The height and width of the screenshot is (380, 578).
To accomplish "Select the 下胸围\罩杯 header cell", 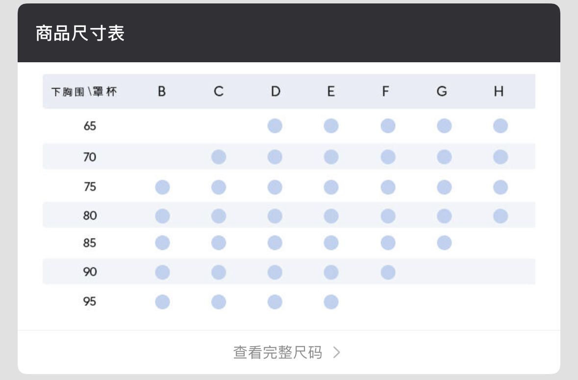I will [84, 92].
